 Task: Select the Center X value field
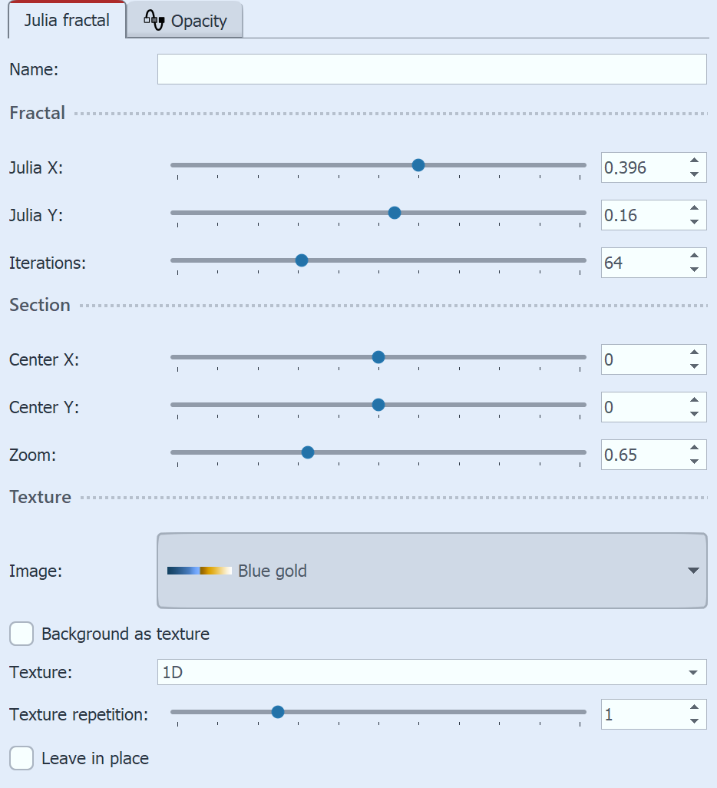pos(645,359)
